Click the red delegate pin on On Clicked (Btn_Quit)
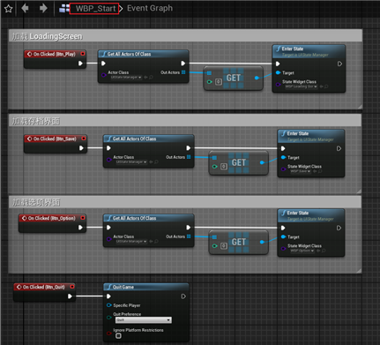The image size is (380, 345). pyautogui.click(x=72, y=287)
